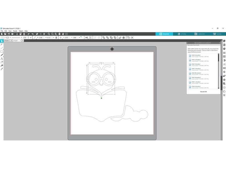Open the Object menu

point(21,31)
